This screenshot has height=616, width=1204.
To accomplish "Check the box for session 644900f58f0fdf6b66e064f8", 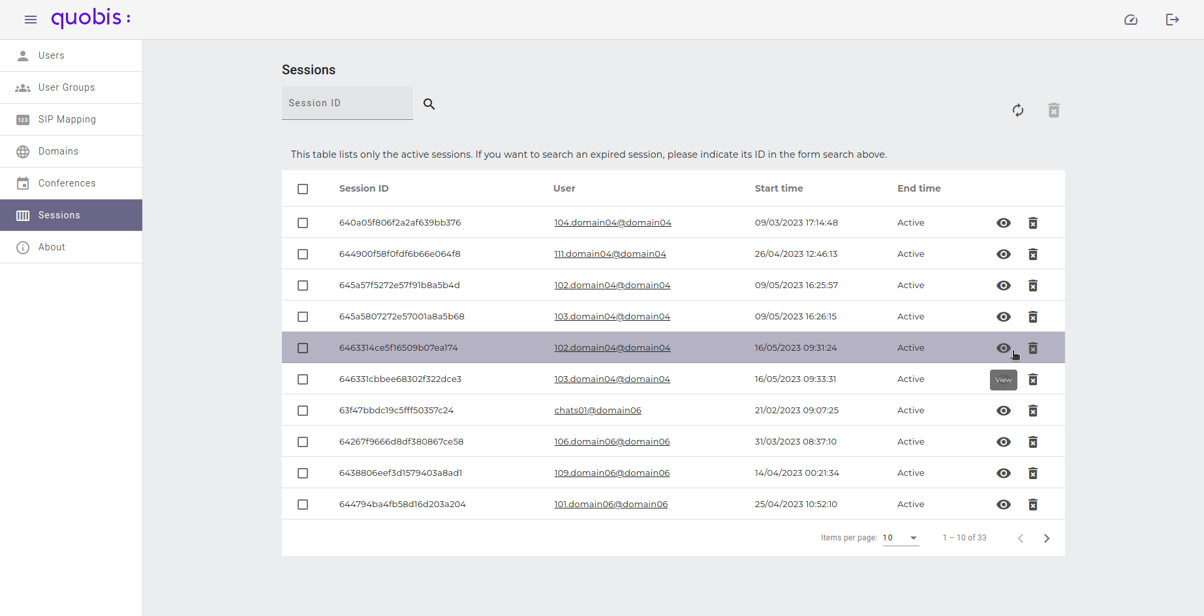I will (303, 254).
